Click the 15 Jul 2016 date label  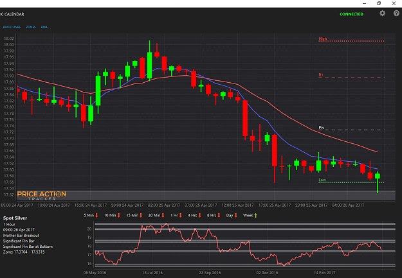click(152, 273)
